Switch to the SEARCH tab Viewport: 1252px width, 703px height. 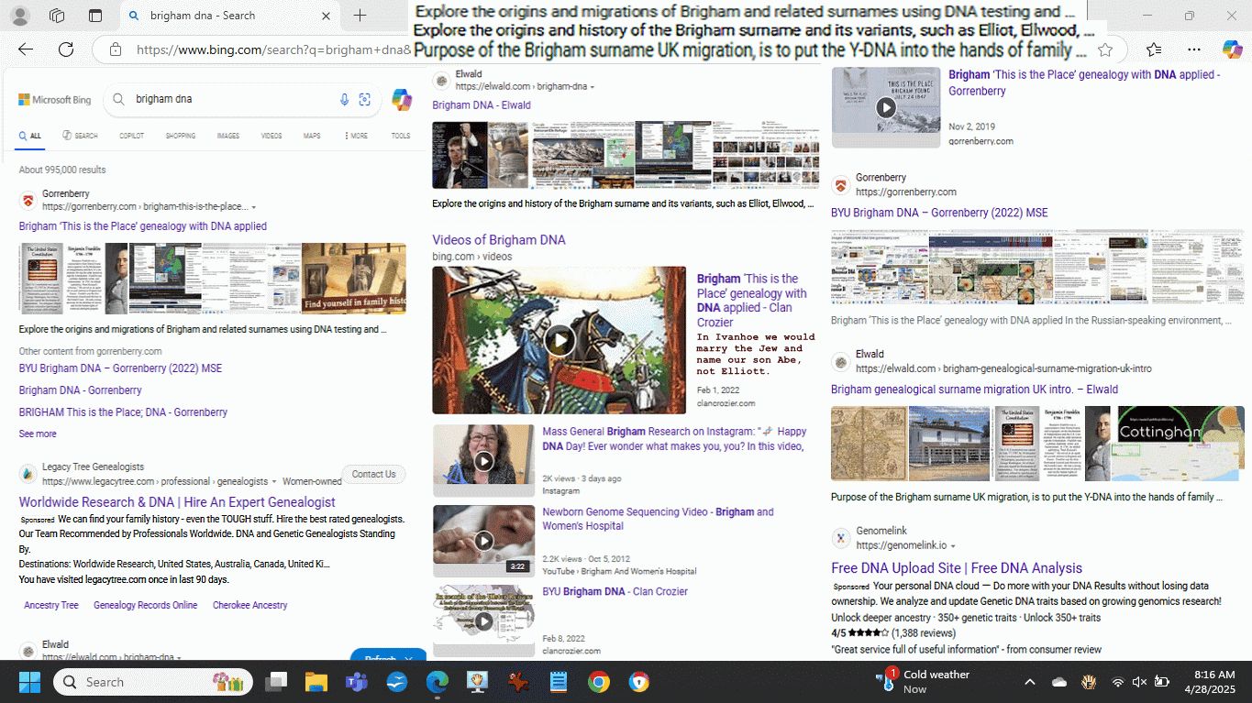pyautogui.click(x=80, y=136)
